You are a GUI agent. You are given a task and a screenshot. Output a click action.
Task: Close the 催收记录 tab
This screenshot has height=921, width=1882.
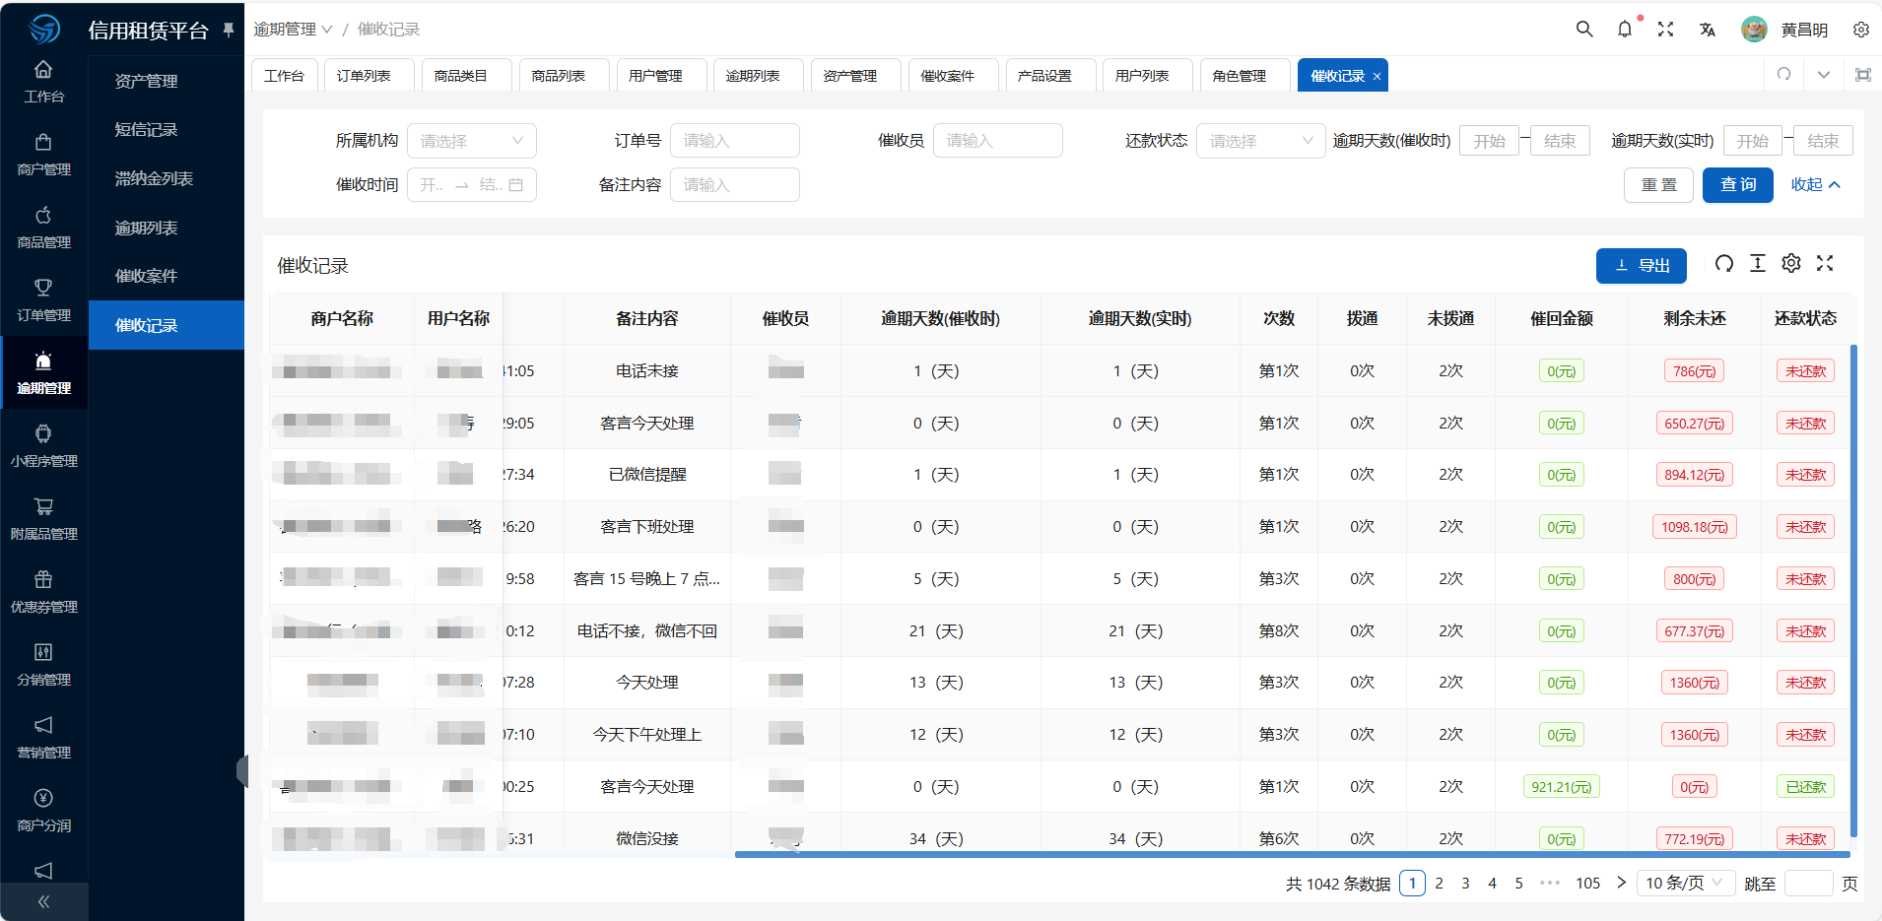point(1377,77)
